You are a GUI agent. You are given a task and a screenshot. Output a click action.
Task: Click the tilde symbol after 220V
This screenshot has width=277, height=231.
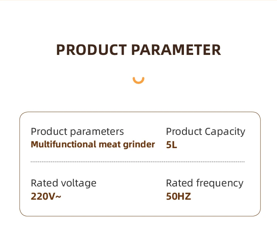tap(58, 197)
